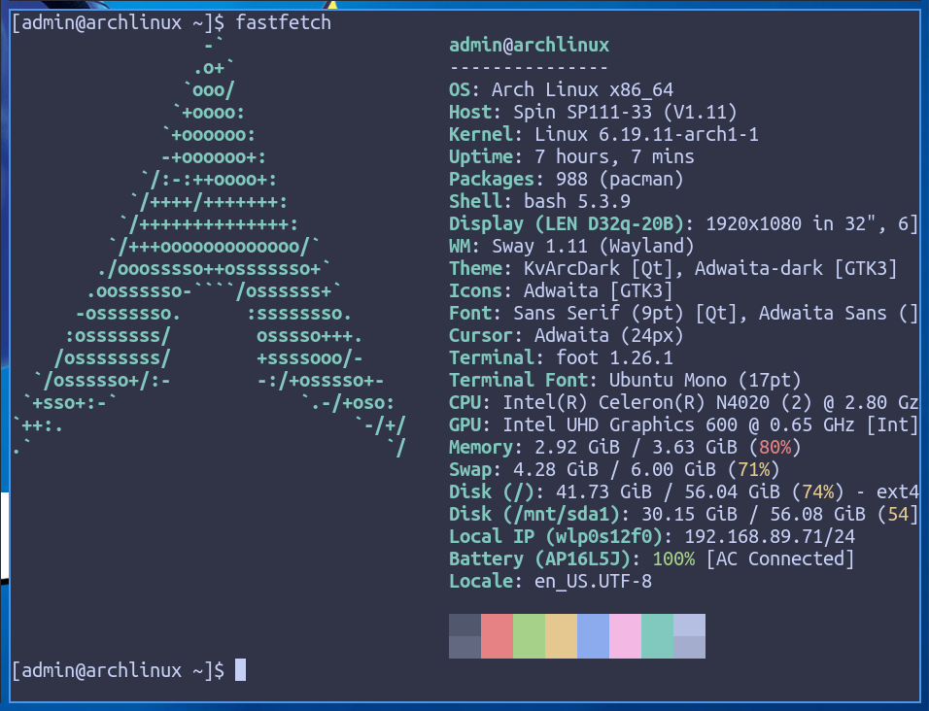Screen dimensions: 929x711
Task: Click the 'CPU: Intel(R) Celeron(R) N4020' line
Action: click(x=684, y=403)
